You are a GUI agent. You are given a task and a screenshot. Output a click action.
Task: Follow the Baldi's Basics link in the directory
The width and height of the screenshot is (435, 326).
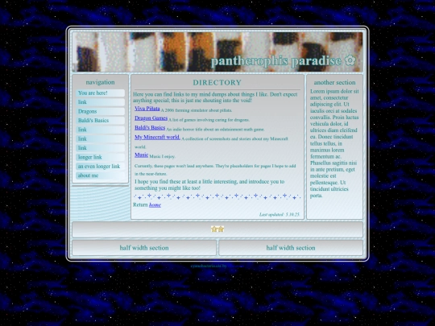[x=150, y=127]
